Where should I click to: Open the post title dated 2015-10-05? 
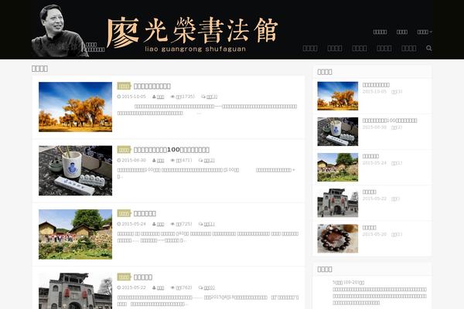(152, 86)
